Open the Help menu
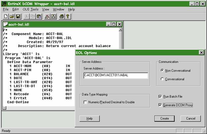Screen dimensions: 207x134 pos(71,9)
